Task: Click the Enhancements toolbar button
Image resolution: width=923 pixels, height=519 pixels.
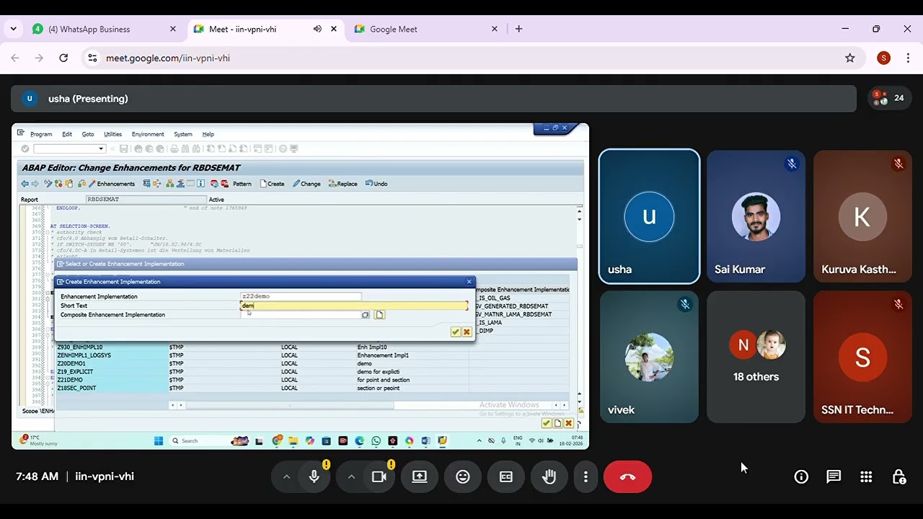Action: 112,184
